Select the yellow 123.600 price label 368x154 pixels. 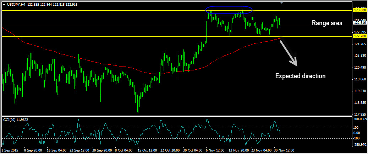[360, 10]
